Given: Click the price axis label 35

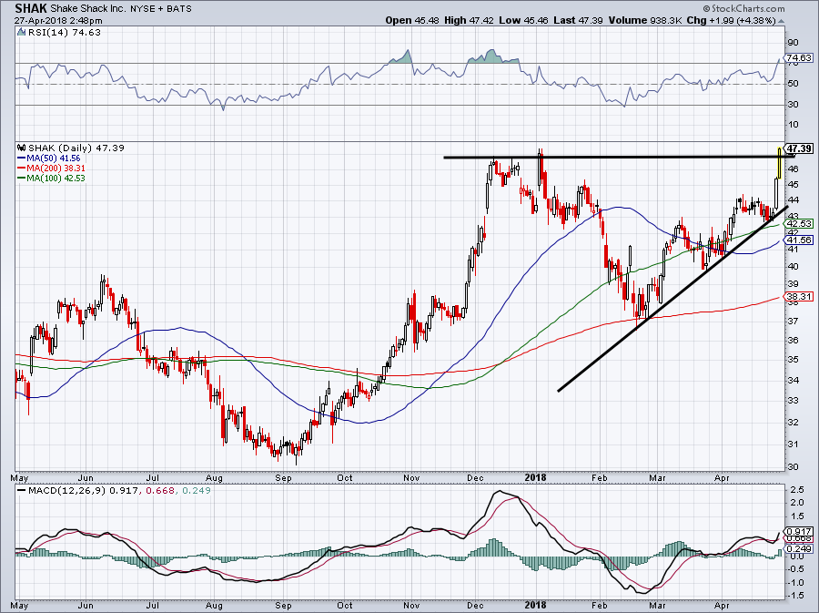Looking at the screenshot, I should (793, 360).
